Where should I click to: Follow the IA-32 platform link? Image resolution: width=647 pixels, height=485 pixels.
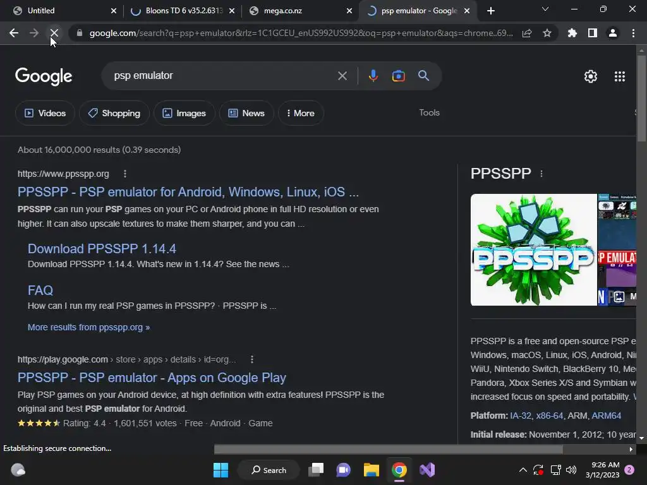[521, 416]
